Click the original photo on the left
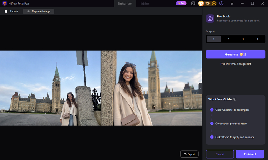The height and width of the screenshot is (160, 268). tap(50, 88)
